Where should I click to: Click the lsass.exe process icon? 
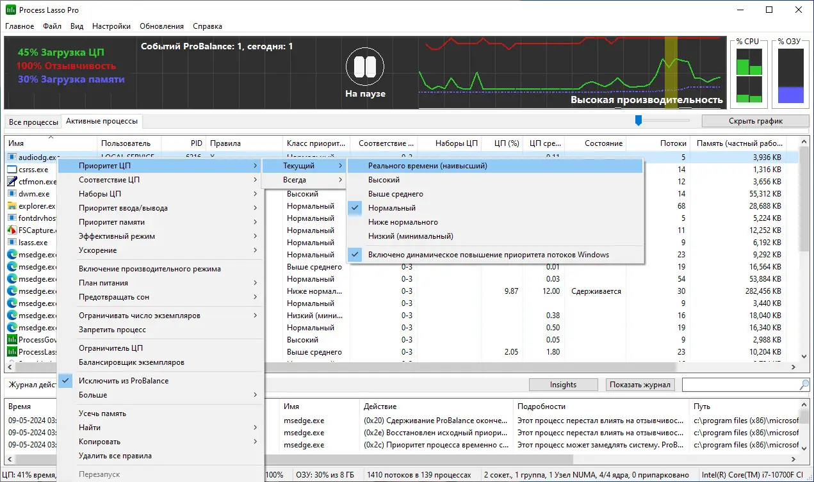(12, 243)
